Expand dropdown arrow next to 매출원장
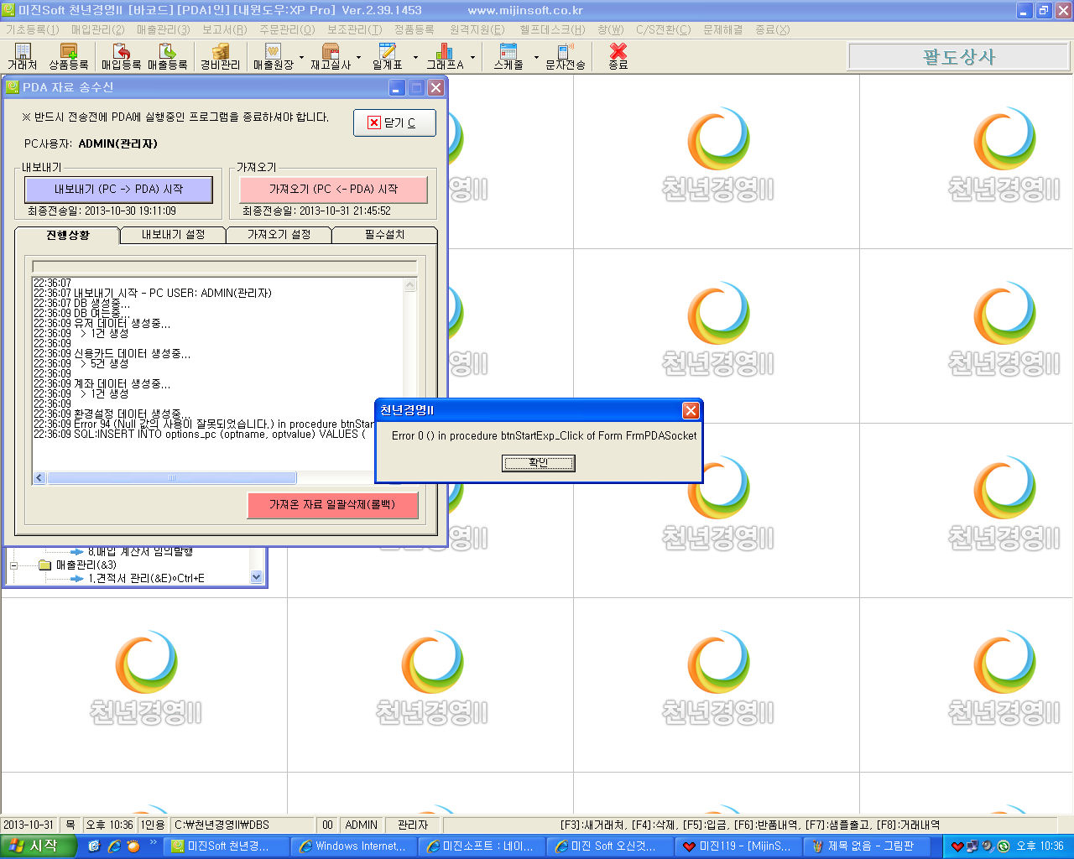The width and height of the screenshot is (1074, 859). click(301, 58)
